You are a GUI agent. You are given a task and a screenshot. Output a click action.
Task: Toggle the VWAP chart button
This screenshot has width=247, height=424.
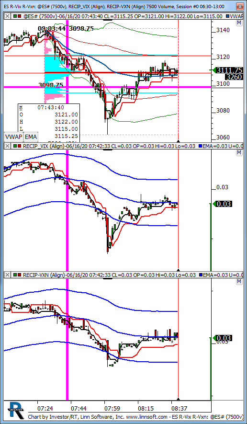click(14, 137)
